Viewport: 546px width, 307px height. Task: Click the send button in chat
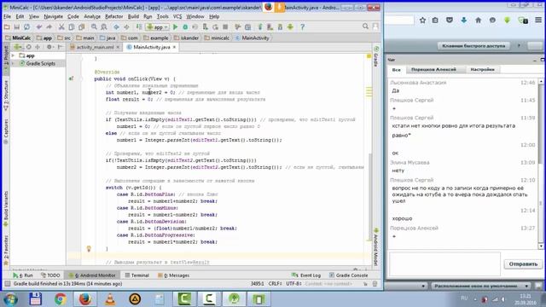click(523, 264)
